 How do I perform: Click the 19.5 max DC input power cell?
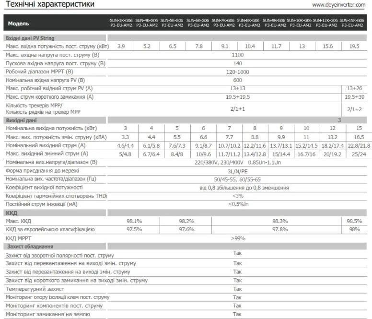(354, 46)
